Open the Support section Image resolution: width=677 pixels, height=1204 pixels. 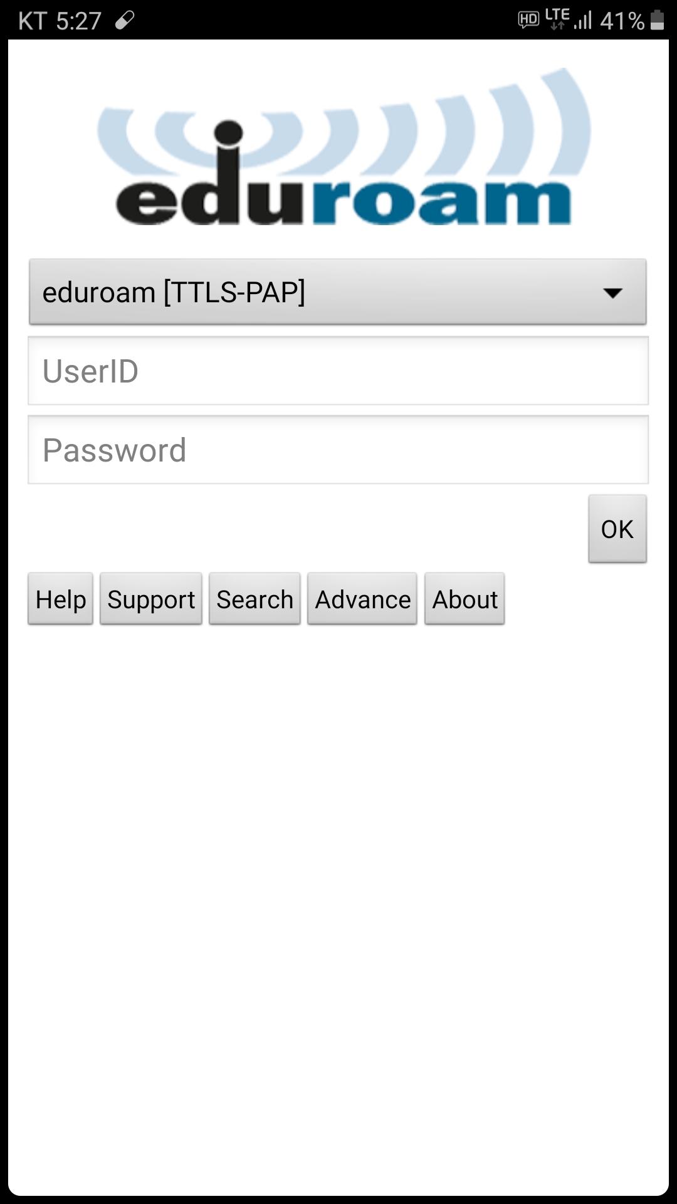pyautogui.click(x=151, y=599)
